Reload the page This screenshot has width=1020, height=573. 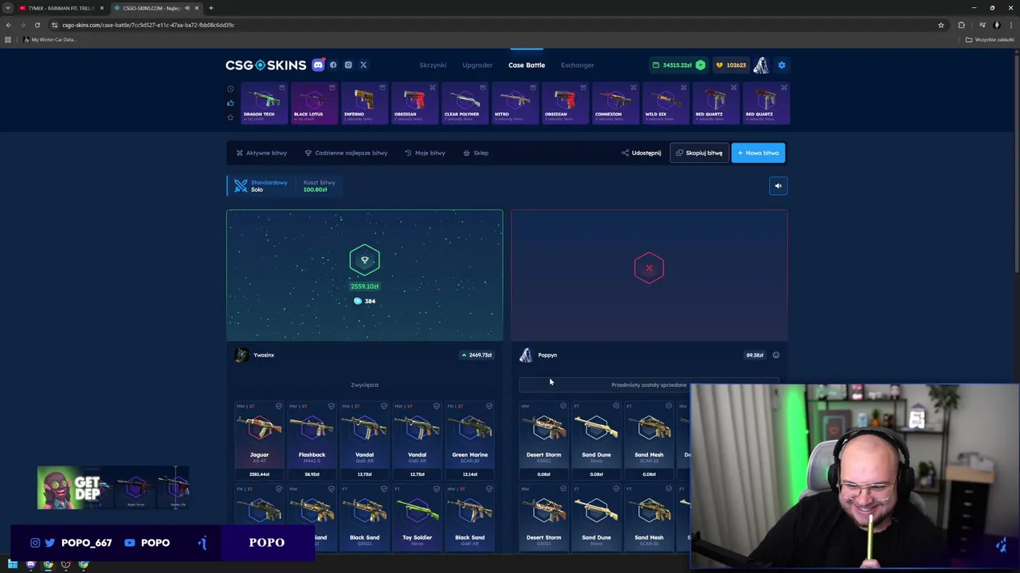pyautogui.click(x=37, y=25)
